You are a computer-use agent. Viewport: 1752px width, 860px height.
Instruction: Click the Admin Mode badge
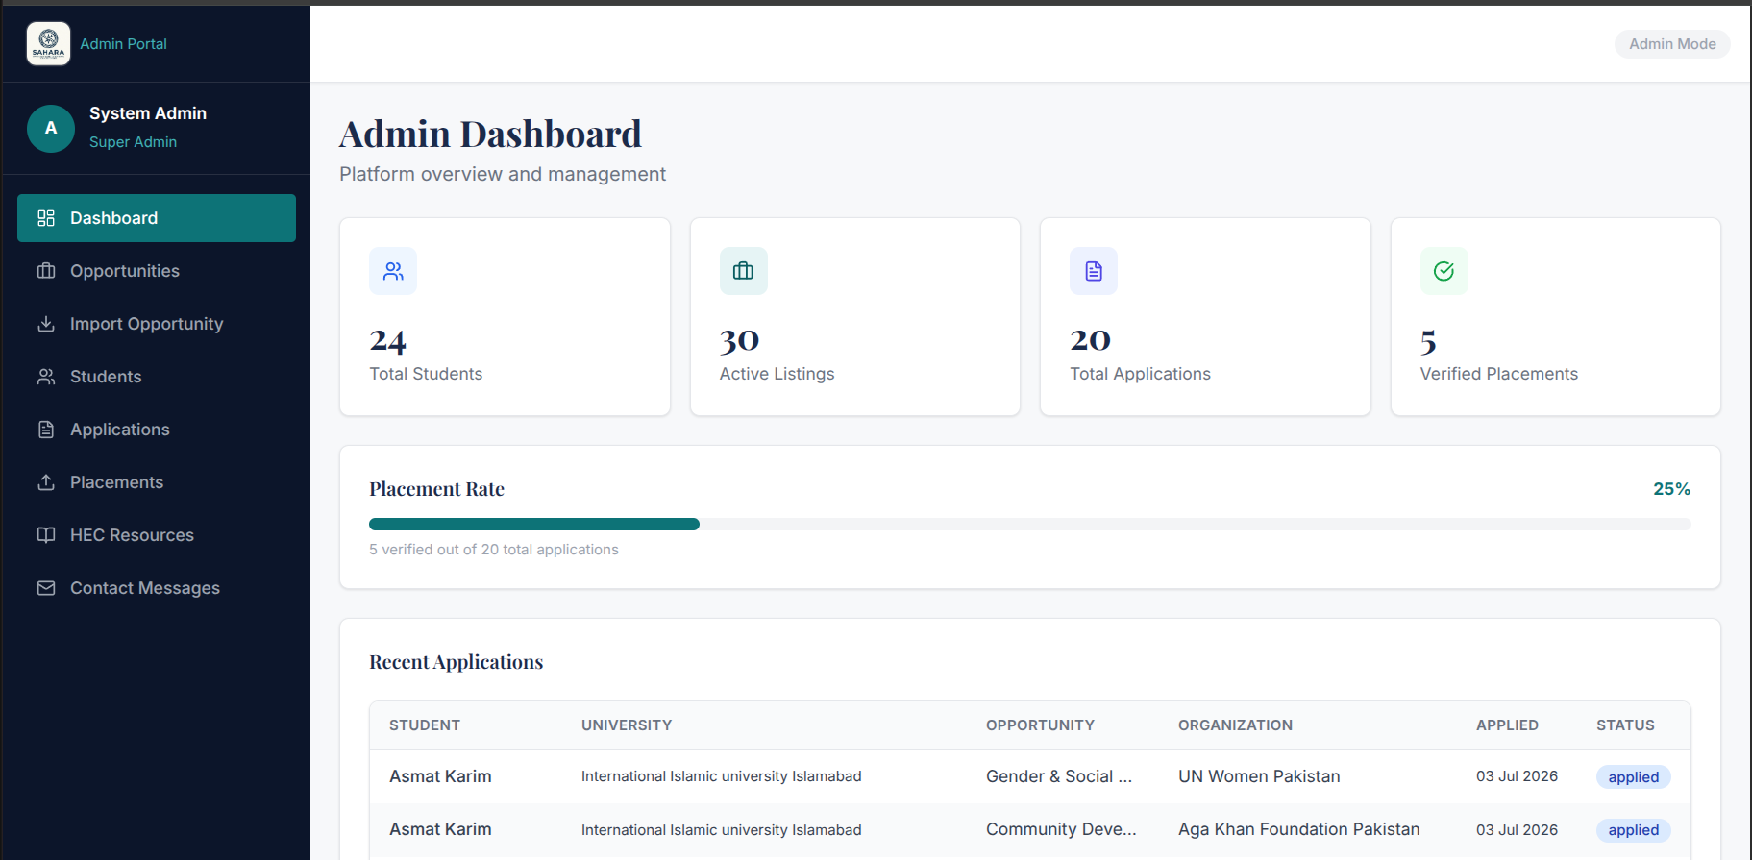point(1672,44)
